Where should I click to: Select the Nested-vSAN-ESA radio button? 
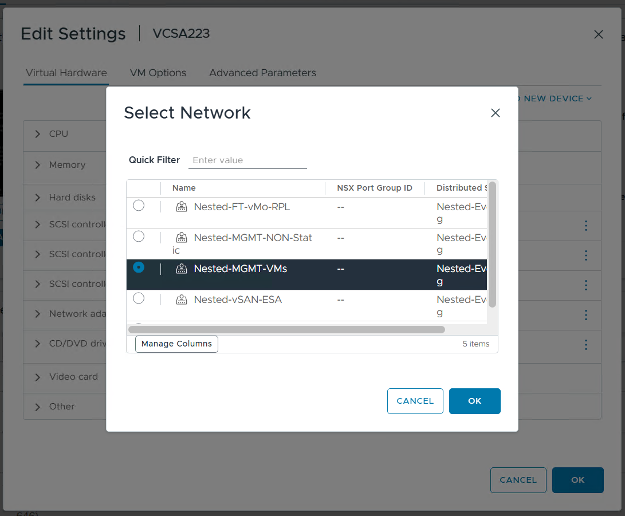coord(139,298)
